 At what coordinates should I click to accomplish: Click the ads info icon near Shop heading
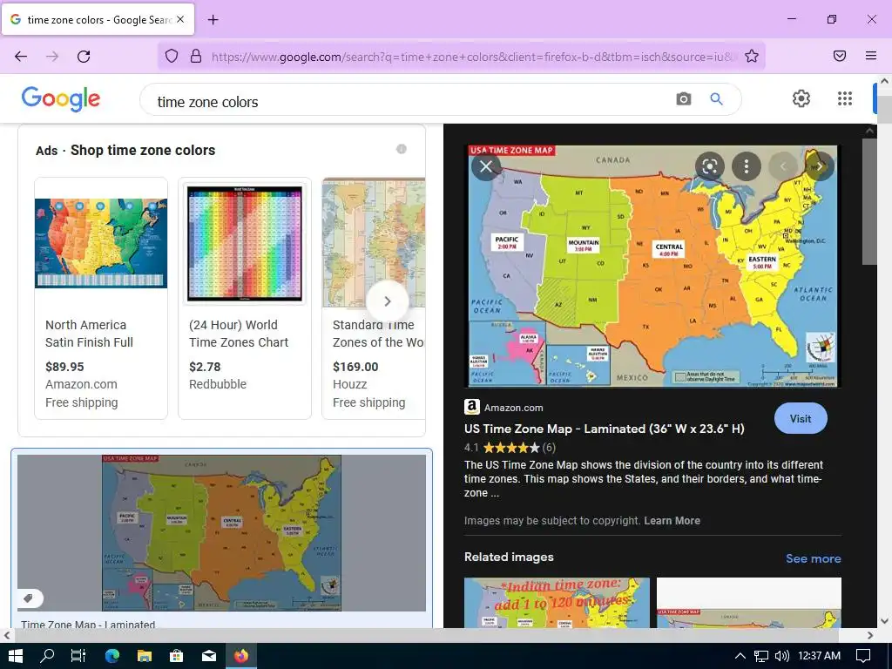coord(402,149)
